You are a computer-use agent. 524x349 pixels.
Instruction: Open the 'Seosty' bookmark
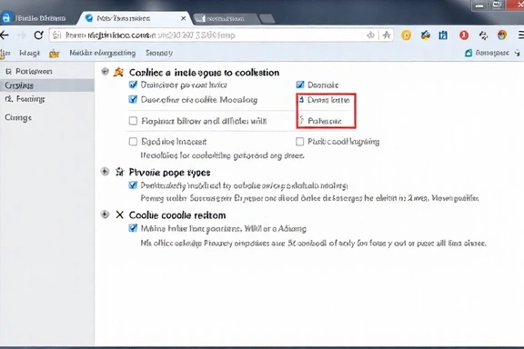[159, 53]
